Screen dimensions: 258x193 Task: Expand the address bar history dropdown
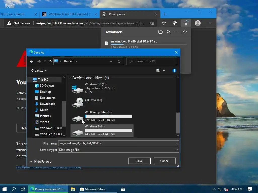click(111, 61)
